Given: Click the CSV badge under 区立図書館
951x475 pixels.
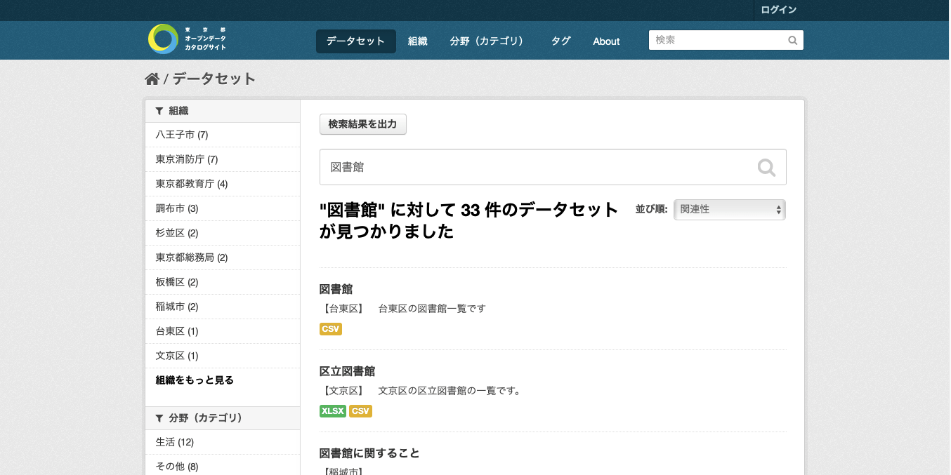Looking at the screenshot, I should [x=360, y=411].
